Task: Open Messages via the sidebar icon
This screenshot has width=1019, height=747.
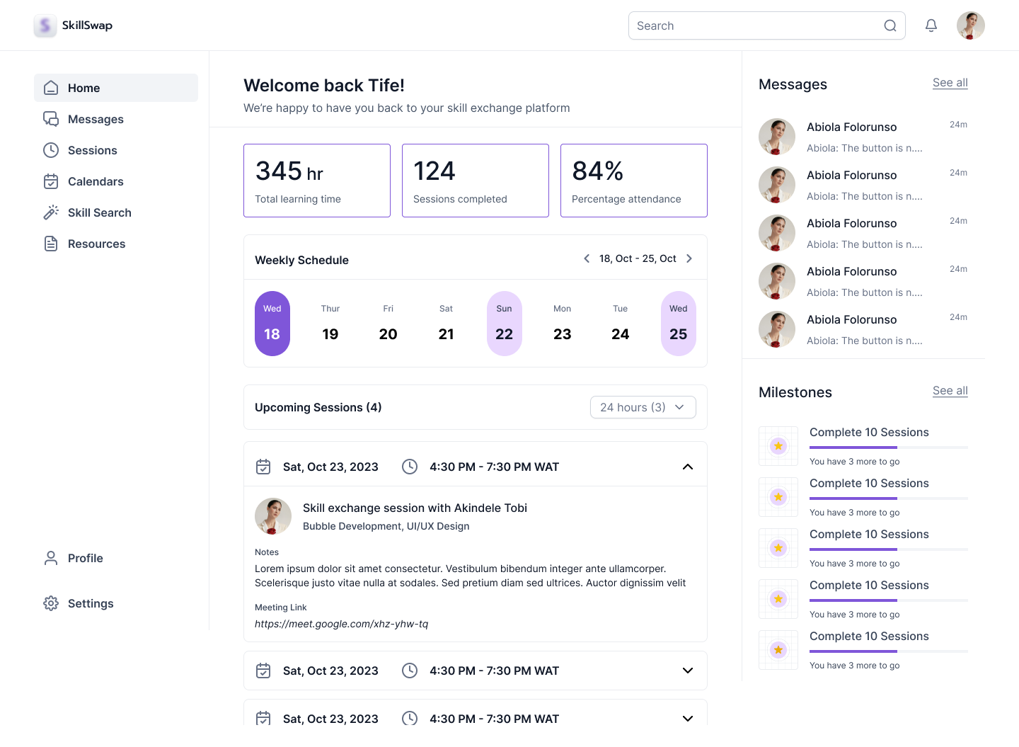Action: coord(50,119)
